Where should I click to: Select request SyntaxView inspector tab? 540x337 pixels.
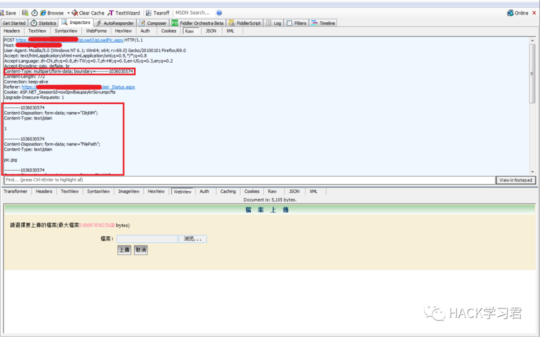click(66, 31)
